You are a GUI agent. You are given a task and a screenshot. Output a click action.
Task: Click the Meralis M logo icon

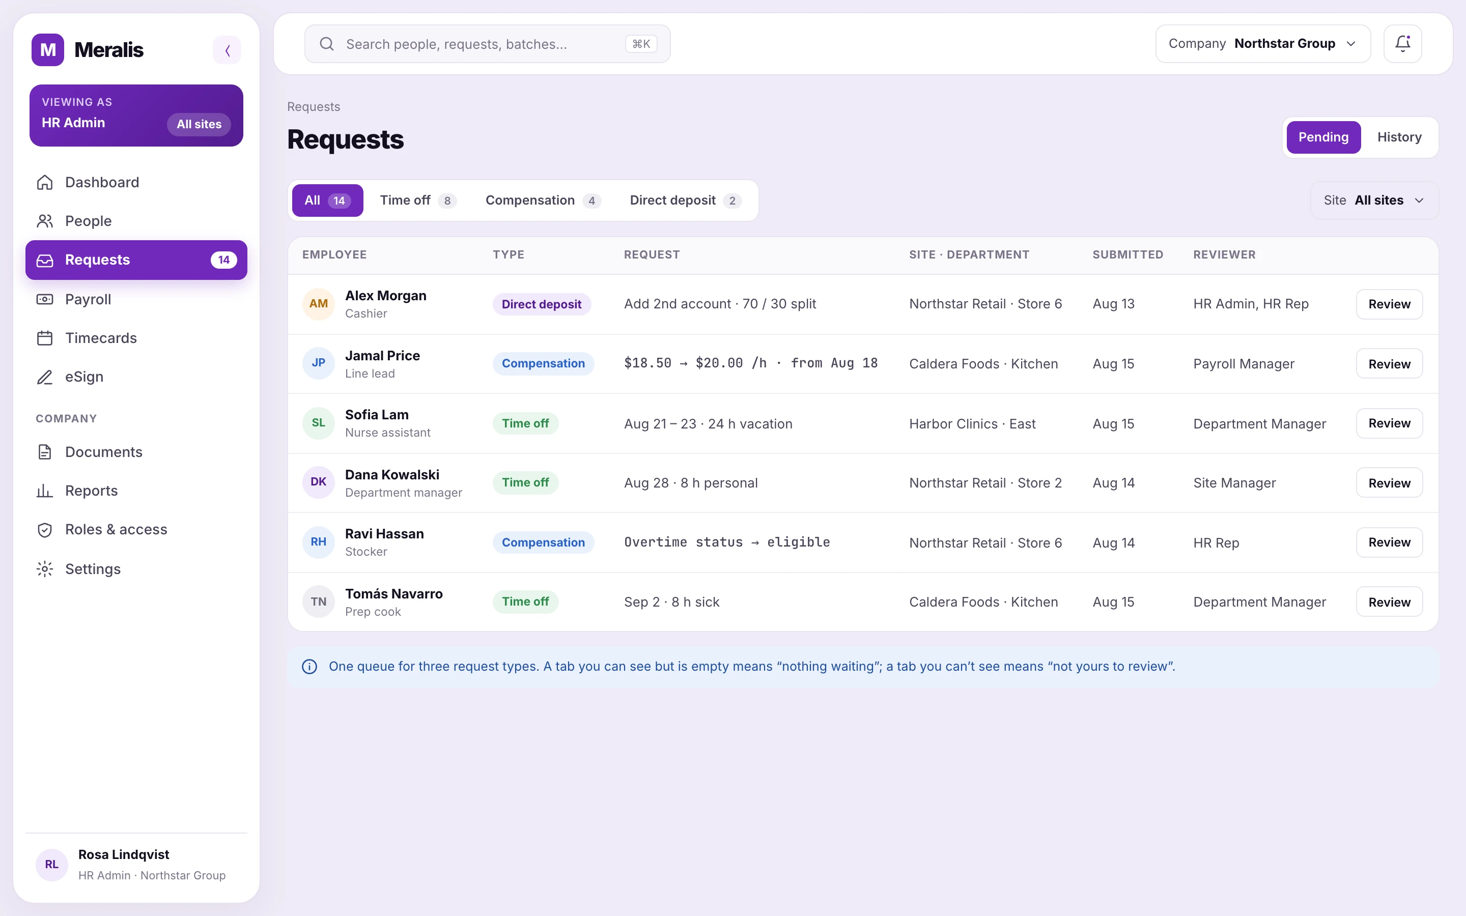pyautogui.click(x=48, y=50)
